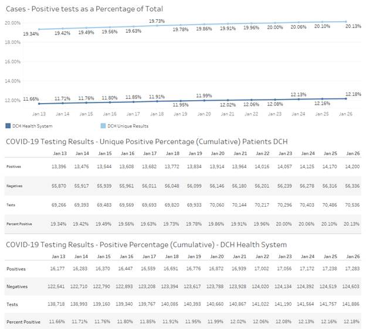Viewport: 366px width, 329px height.
Task: Click Jan 20 on the chart x-axis
Action: [204, 114]
